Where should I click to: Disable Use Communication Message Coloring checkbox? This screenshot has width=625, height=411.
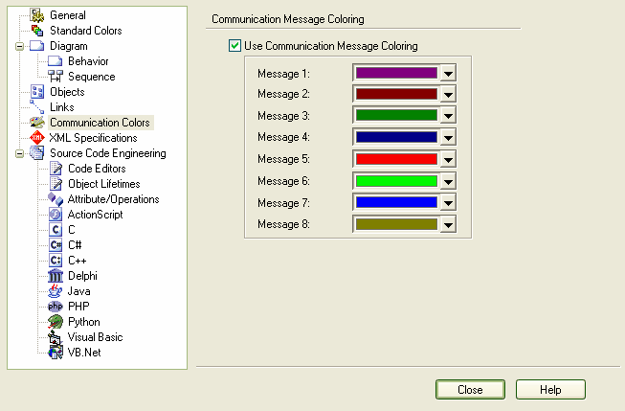point(234,45)
